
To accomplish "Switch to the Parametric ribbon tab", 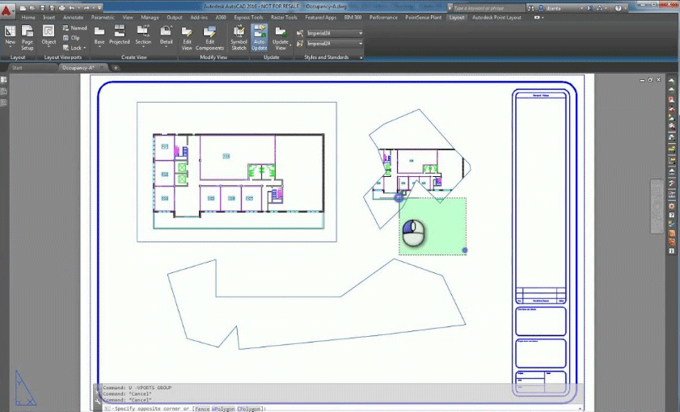I will tap(103, 17).
